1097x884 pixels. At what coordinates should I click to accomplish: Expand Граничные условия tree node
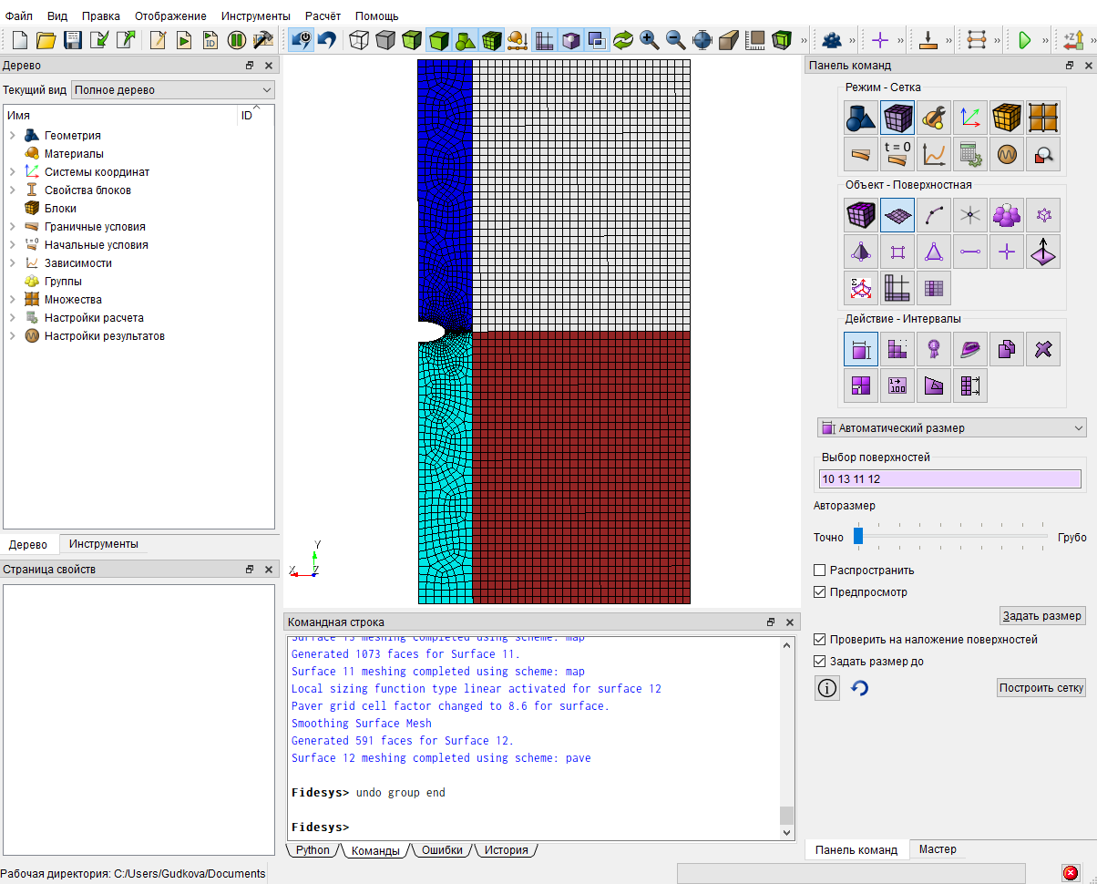pos(13,227)
